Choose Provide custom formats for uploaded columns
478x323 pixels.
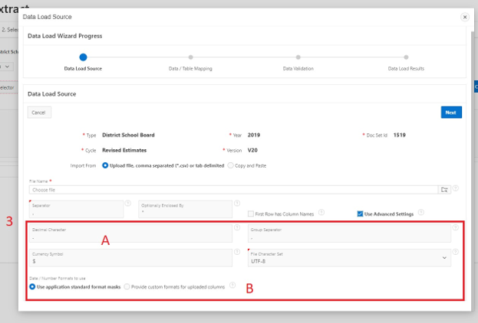pyautogui.click(x=127, y=286)
